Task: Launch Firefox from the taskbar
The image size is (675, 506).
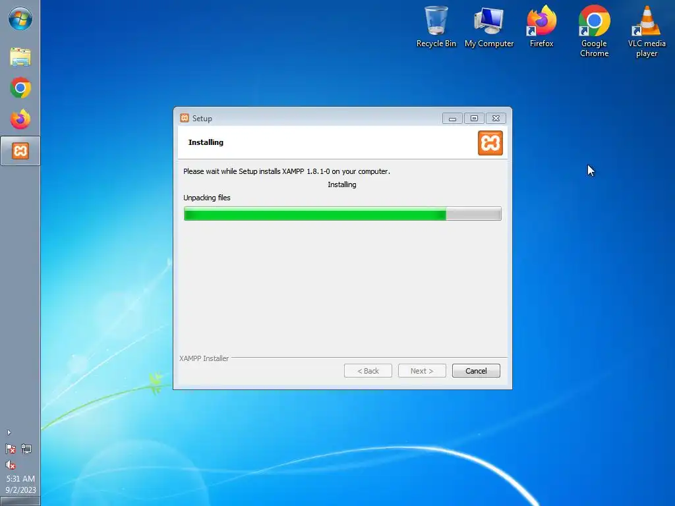Action: 20,119
